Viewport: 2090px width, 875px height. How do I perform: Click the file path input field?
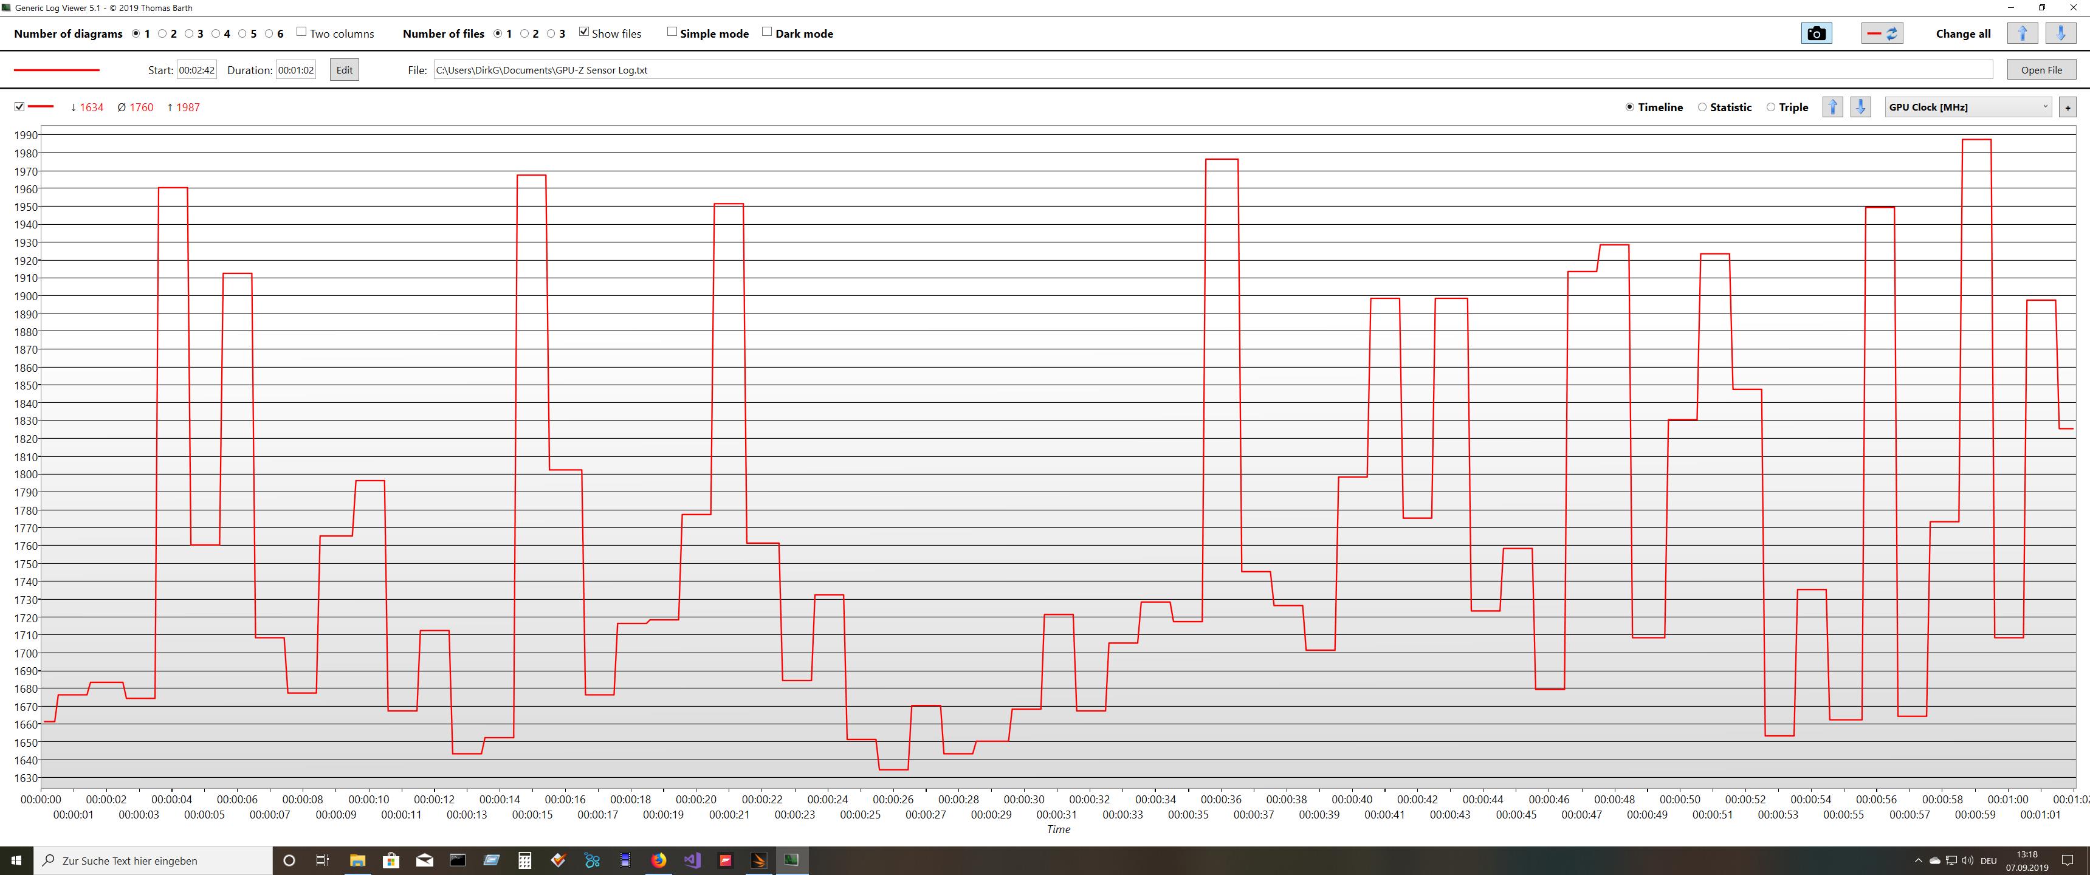click(1212, 70)
